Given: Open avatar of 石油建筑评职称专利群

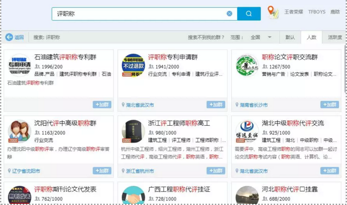Looking at the screenshot, I should [x=19, y=65].
